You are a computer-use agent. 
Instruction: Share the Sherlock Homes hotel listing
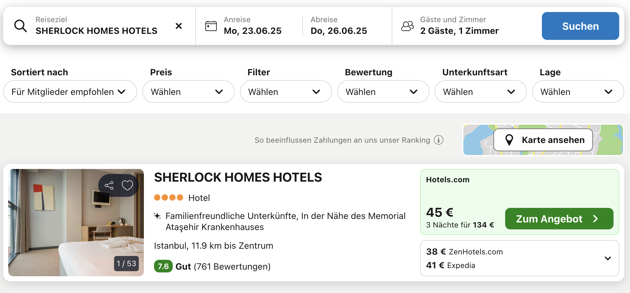coord(109,185)
